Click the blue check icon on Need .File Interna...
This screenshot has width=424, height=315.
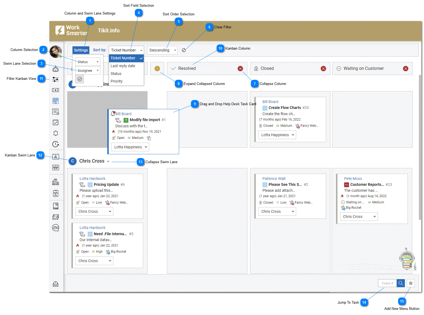tap(90, 234)
